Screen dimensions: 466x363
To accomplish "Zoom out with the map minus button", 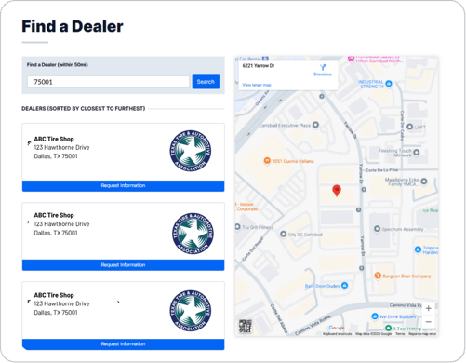I will click(428, 322).
